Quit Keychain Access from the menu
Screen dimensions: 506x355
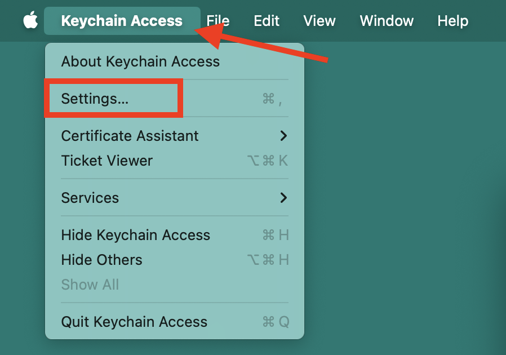click(134, 322)
